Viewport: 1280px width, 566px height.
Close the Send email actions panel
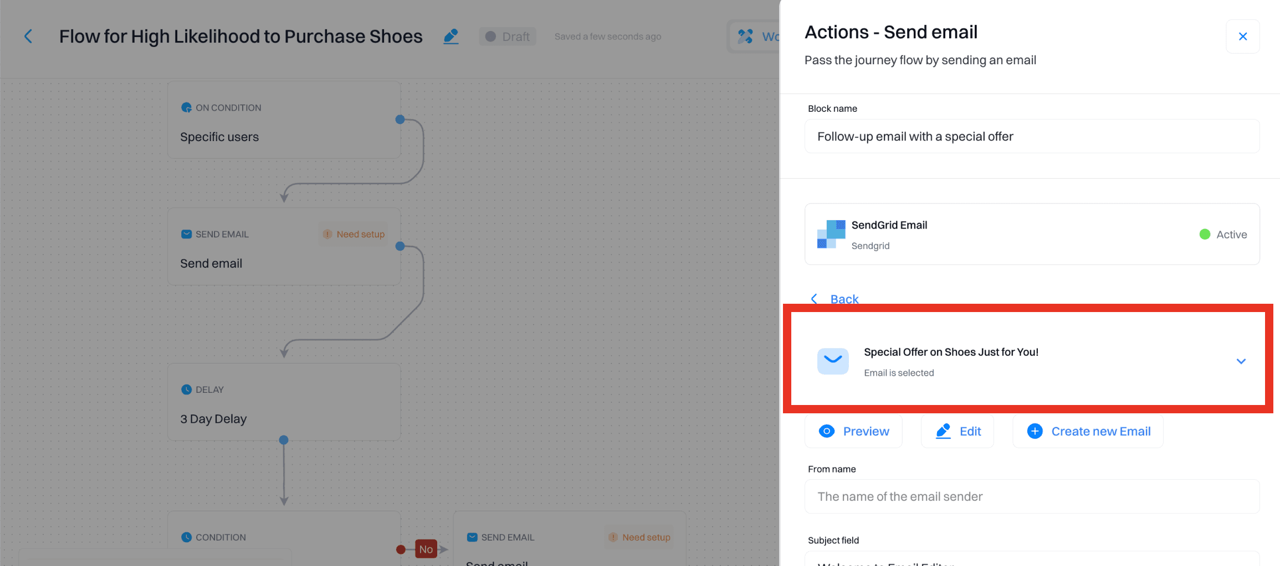point(1242,37)
